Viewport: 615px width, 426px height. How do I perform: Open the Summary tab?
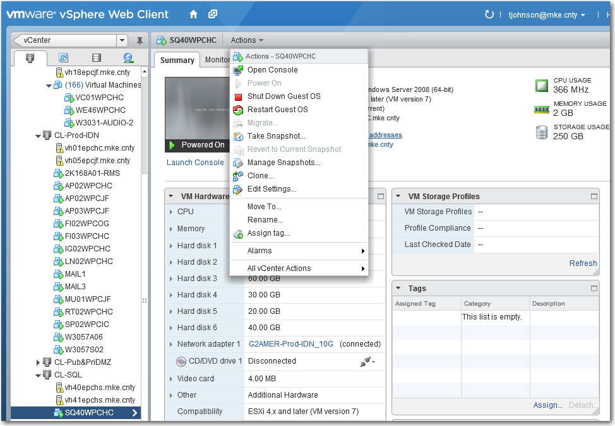click(177, 60)
